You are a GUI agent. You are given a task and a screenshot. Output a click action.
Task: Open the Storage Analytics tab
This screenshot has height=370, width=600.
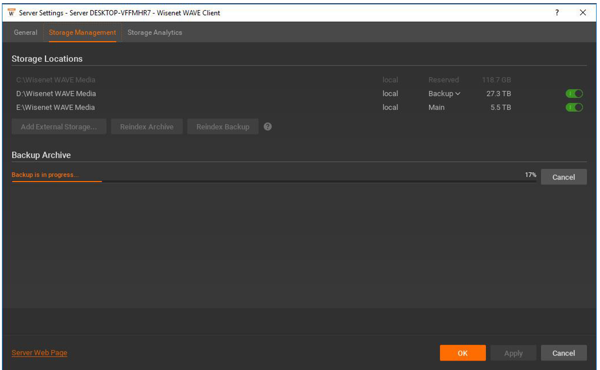(x=155, y=32)
